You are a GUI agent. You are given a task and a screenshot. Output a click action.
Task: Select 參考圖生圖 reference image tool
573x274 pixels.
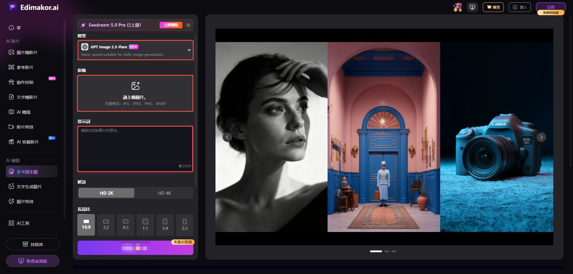[32, 172]
